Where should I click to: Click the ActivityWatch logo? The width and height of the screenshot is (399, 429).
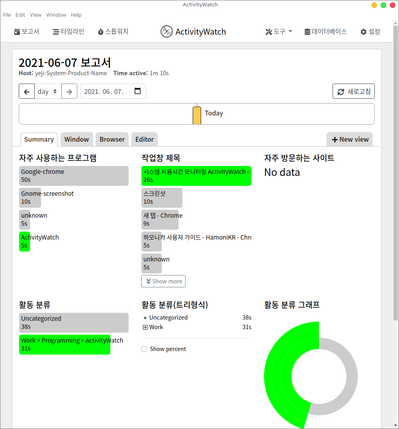pos(193,32)
